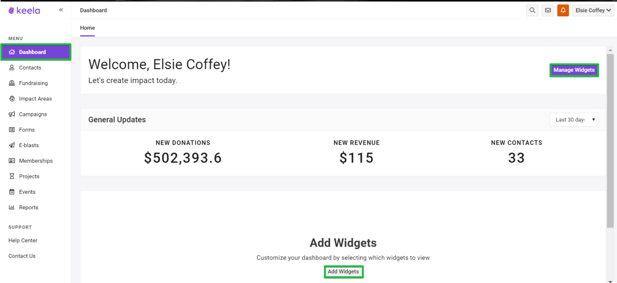Select the Home tab
Image resolution: width=617 pixels, height=283 pixels.
(x=87, y=28)
